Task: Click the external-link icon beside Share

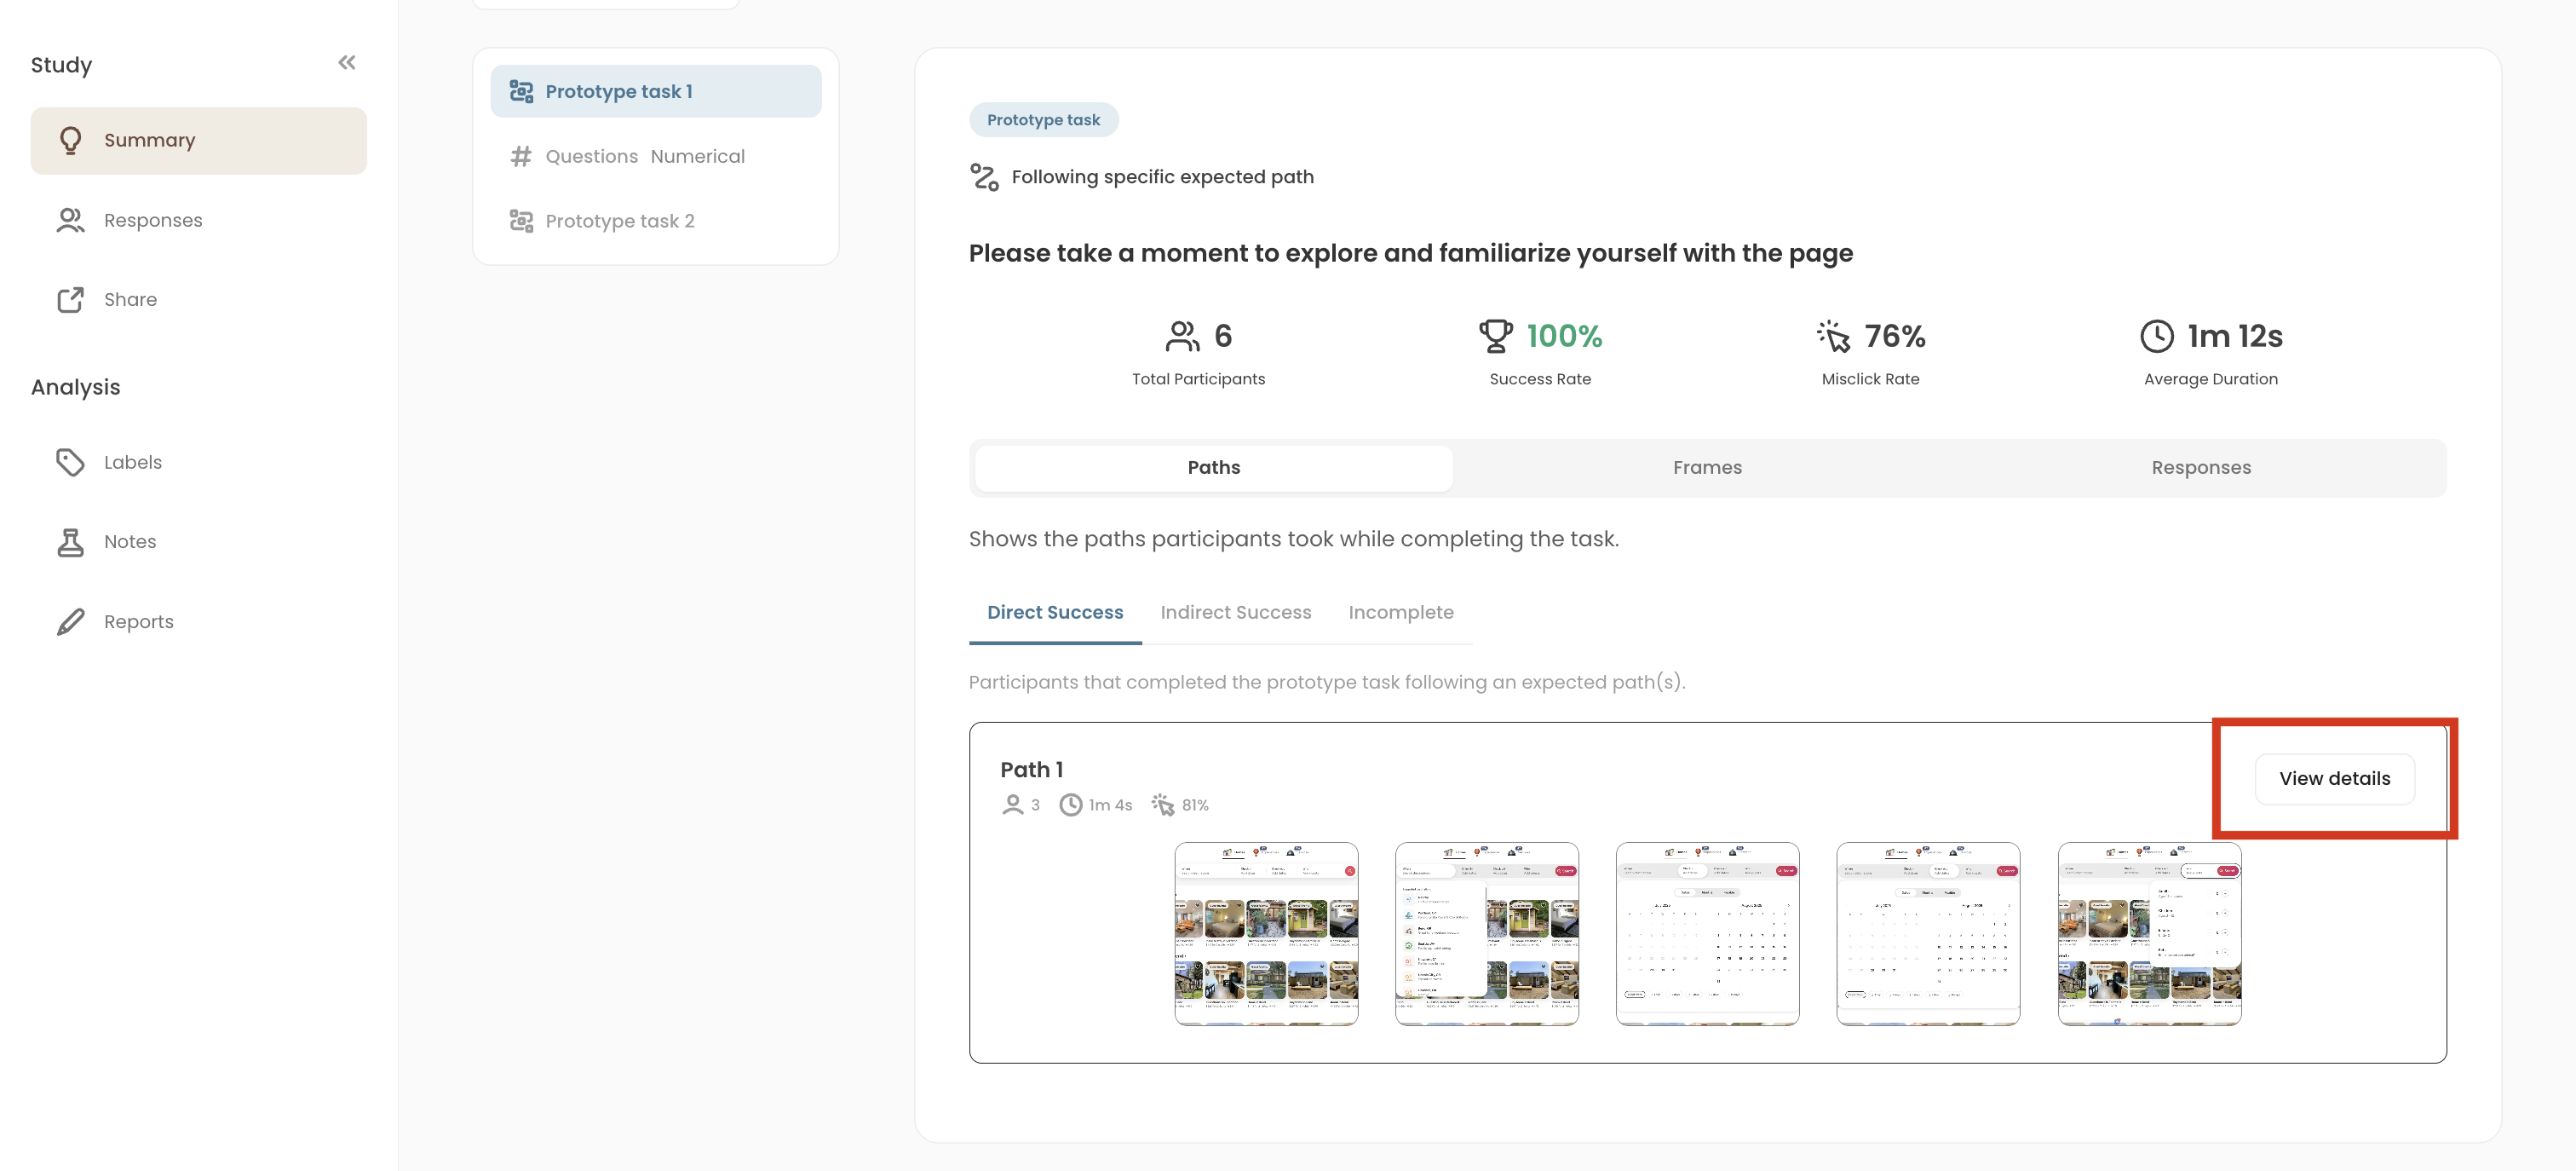Action: pos(70,299)
